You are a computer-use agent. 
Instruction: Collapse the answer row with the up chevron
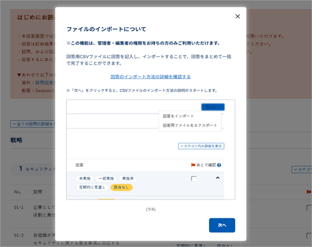point(218,178)
